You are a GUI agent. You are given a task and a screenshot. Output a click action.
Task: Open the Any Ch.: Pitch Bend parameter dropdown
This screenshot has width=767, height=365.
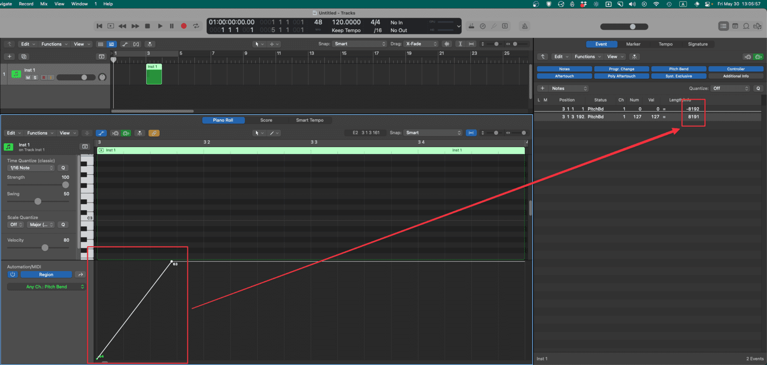46,287
